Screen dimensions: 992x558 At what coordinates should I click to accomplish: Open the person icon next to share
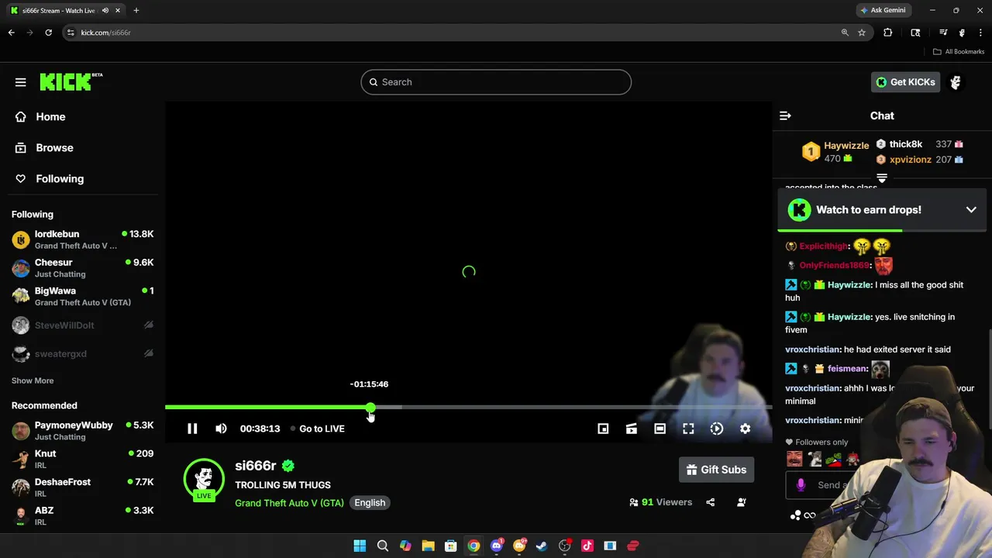click(x=742, y=502)
